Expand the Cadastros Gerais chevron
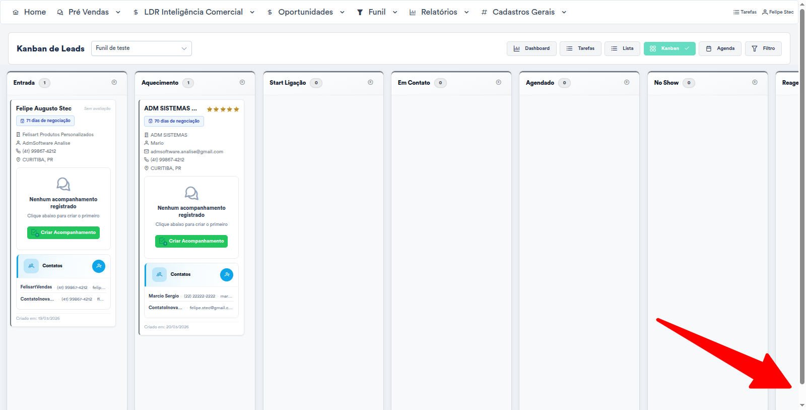The width and height of the screenshot is (806, 410). (564, 12)
